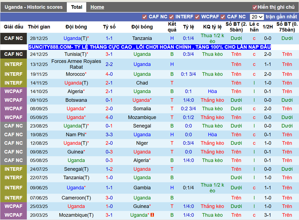This screenshot has height=220, width=299.
Task: Click the 0:2 3/4 odds for Somalia match
Action: [188, 109]
